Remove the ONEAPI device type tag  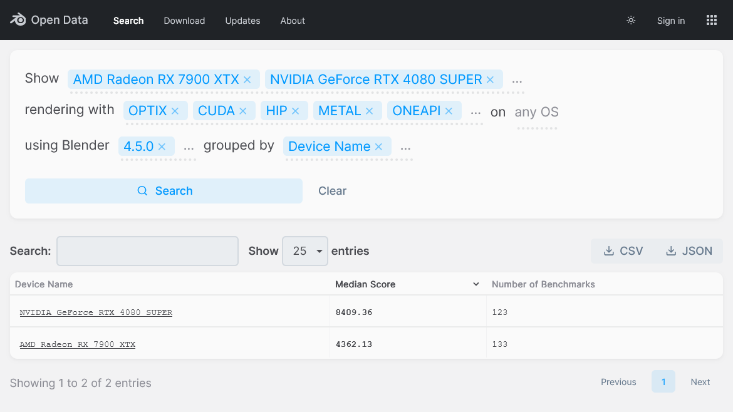[x=449, y=111]
